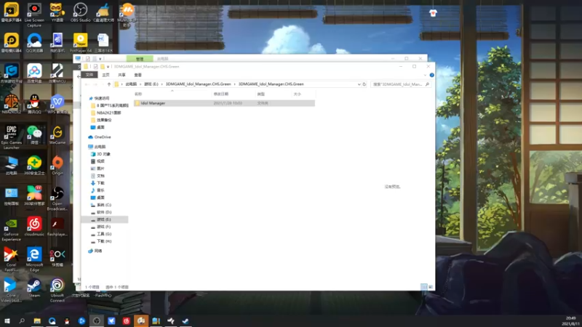This screenshot has height=327, width=582.
Task: Open the cloudmusic desktop shortcut
Action: click(34, 227)
